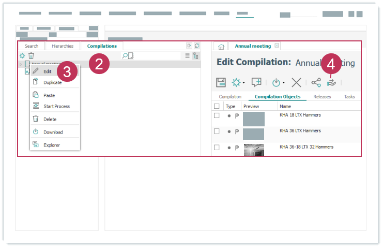The image size is (383, 248).
Task: Open the starburst new-item dropdown arrow
Action: click(x=244, y=83)
